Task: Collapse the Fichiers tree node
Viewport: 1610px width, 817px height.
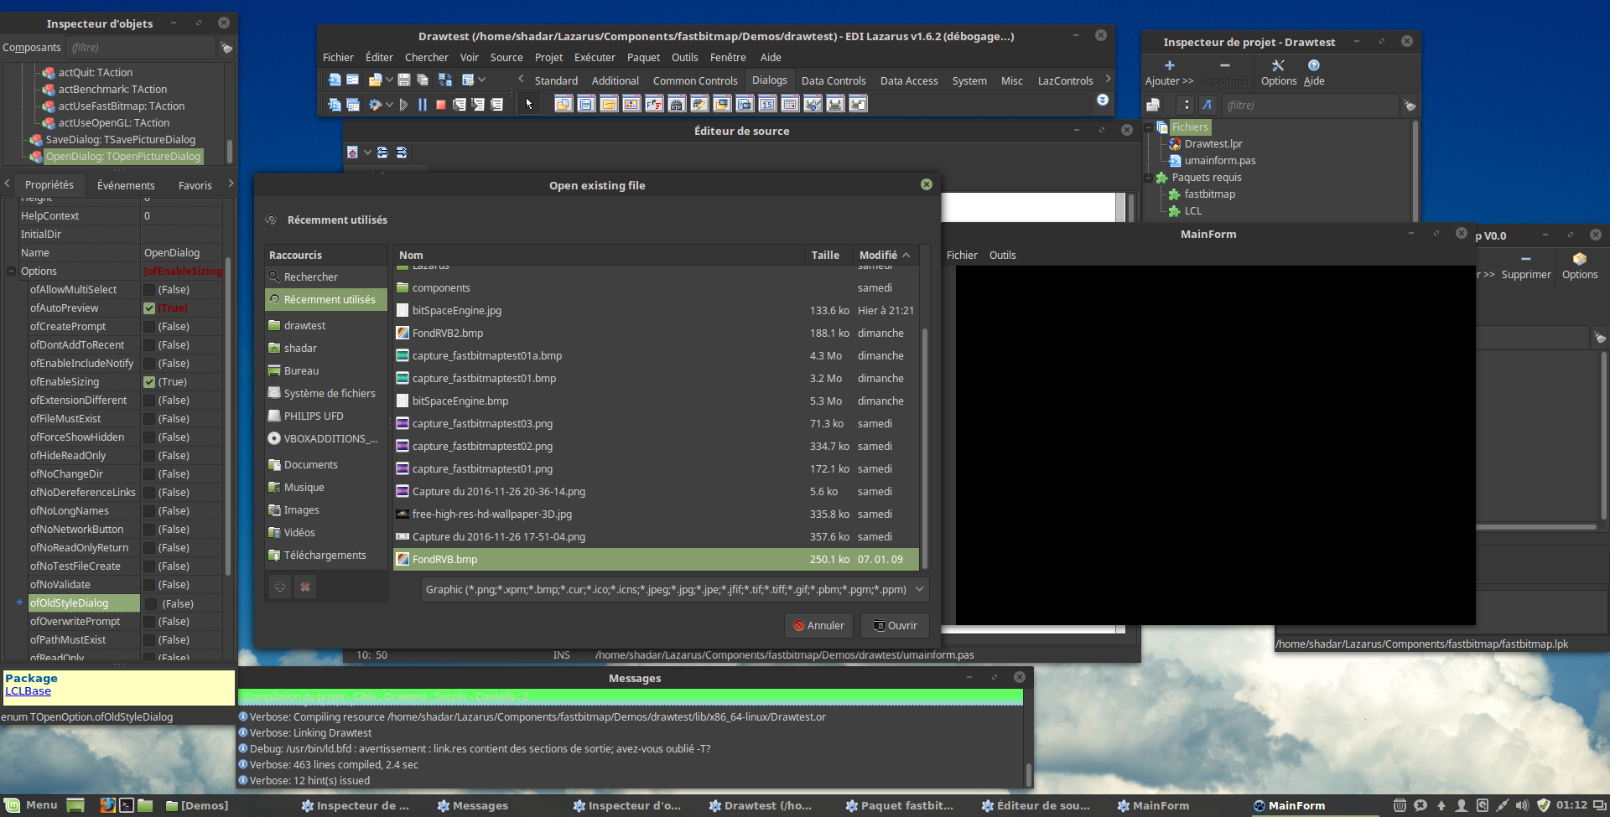Action: tap(1150, 127)
